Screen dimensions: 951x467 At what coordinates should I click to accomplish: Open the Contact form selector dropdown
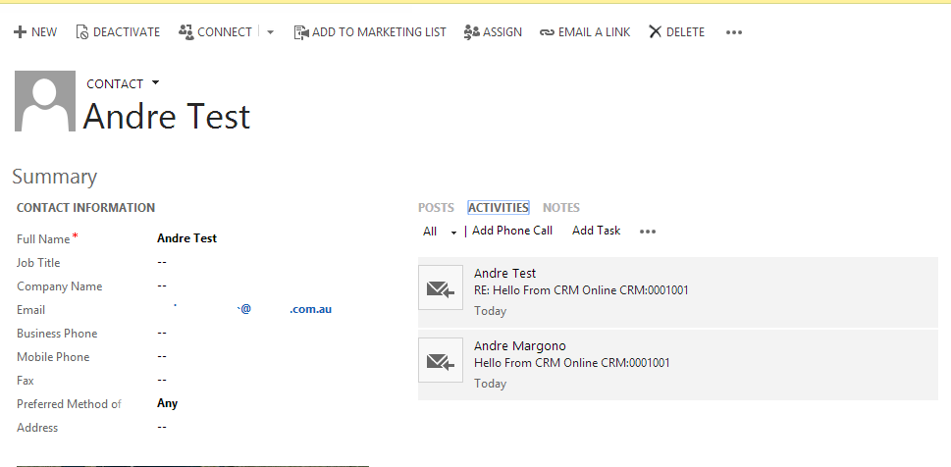click(155, 83)
